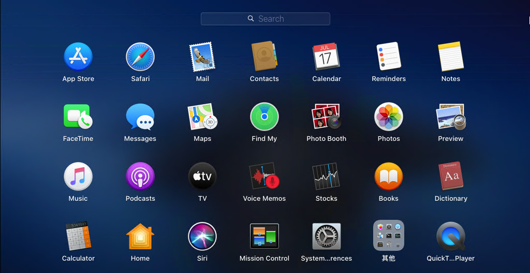The width and height of the screenshot is (530, 273).
Task: Launch Maps application
Action: 202,117
